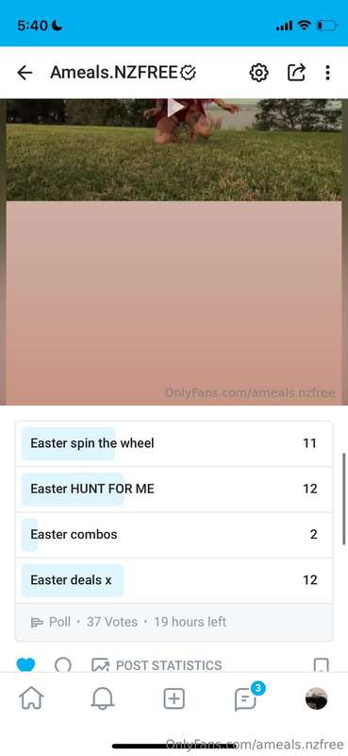Select the Easter HUNT FOR ME option
Image resolution: width=348 pixels, height=756 pixels.
coord(174,489)
